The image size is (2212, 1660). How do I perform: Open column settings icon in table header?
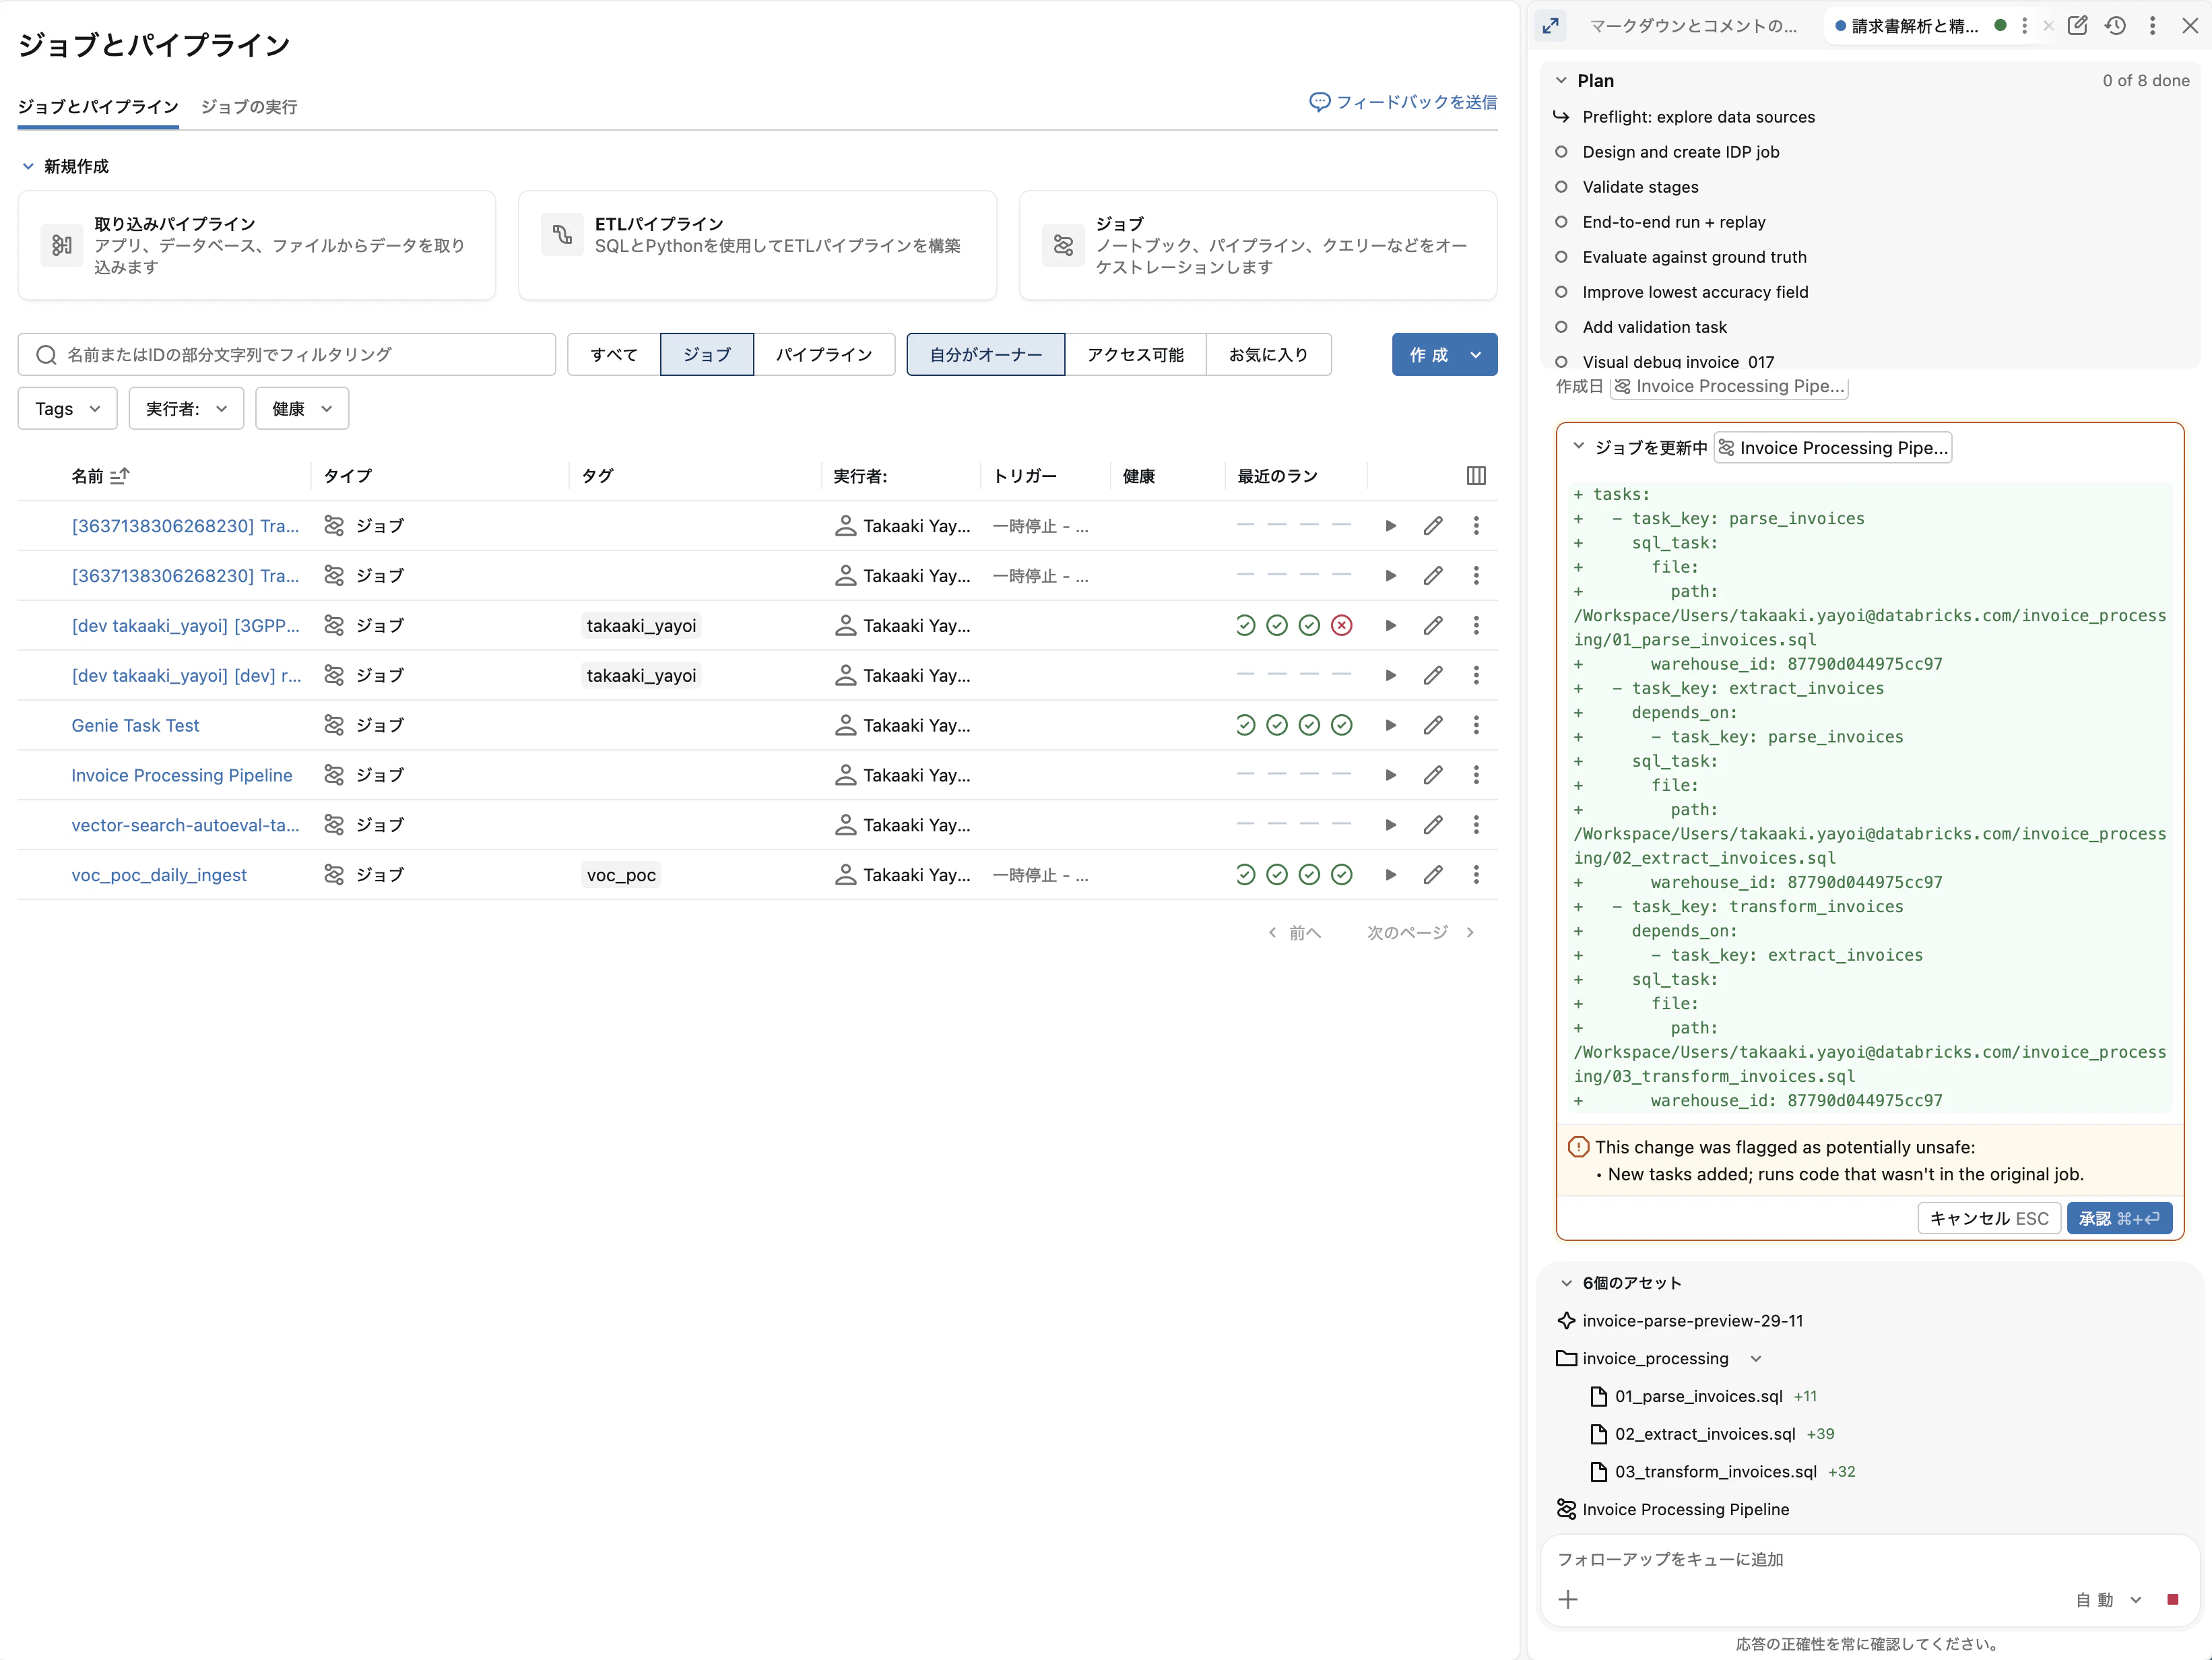tap(1476, 476)
